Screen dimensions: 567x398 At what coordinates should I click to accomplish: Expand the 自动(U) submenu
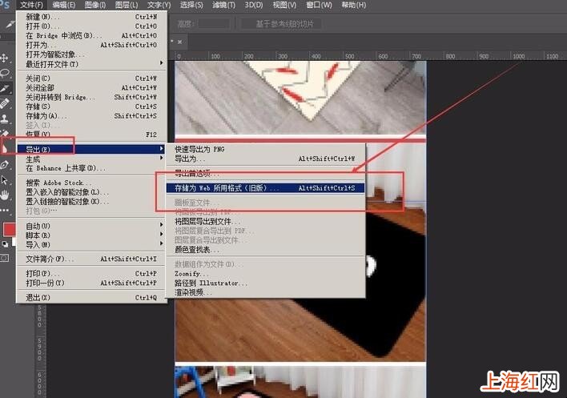tap(91, 226)
